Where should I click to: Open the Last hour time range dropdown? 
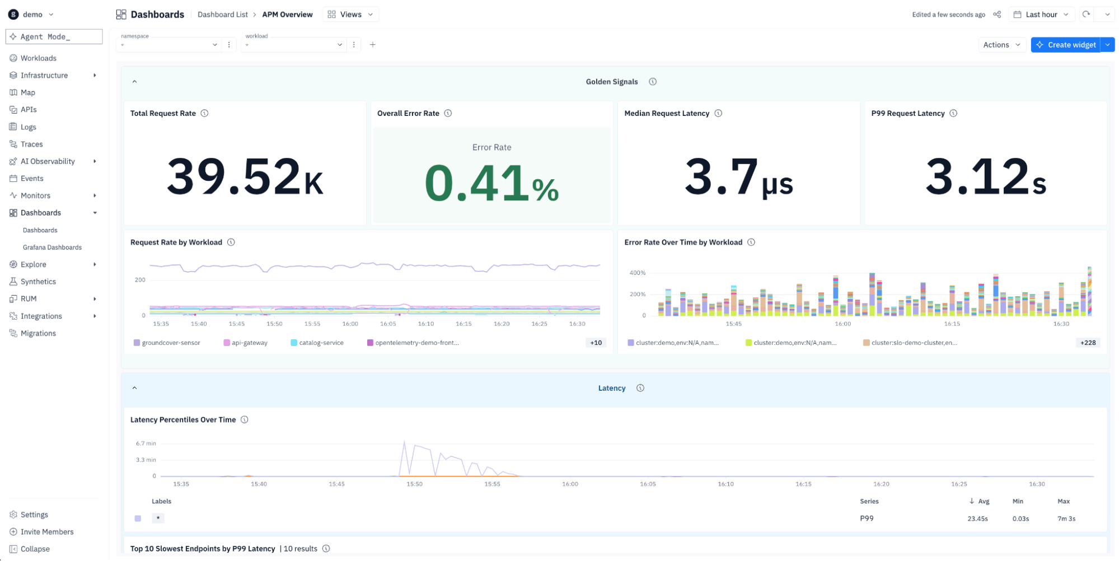tap(1042, 15)
